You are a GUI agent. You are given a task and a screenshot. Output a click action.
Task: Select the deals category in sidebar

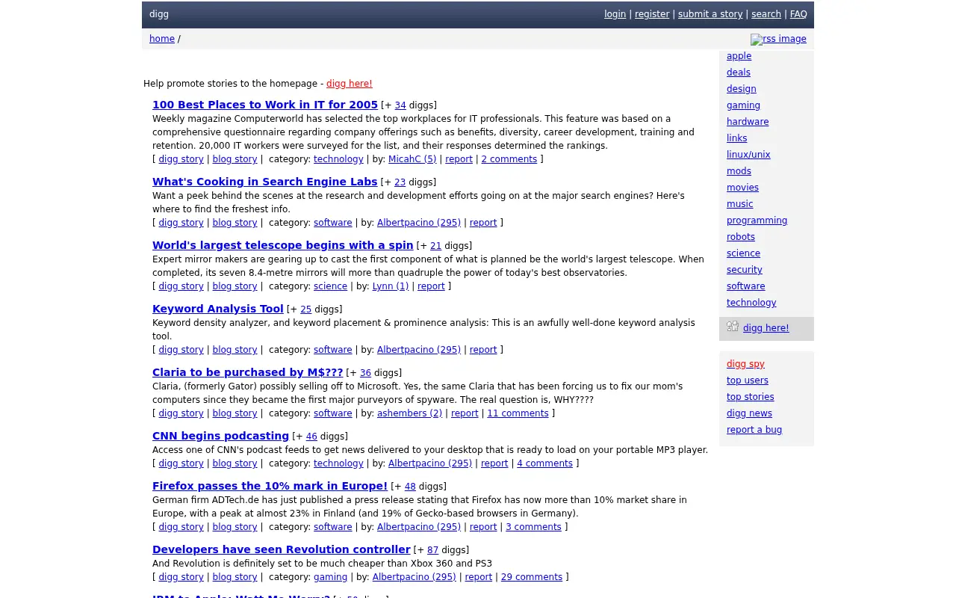pos(739,73)
